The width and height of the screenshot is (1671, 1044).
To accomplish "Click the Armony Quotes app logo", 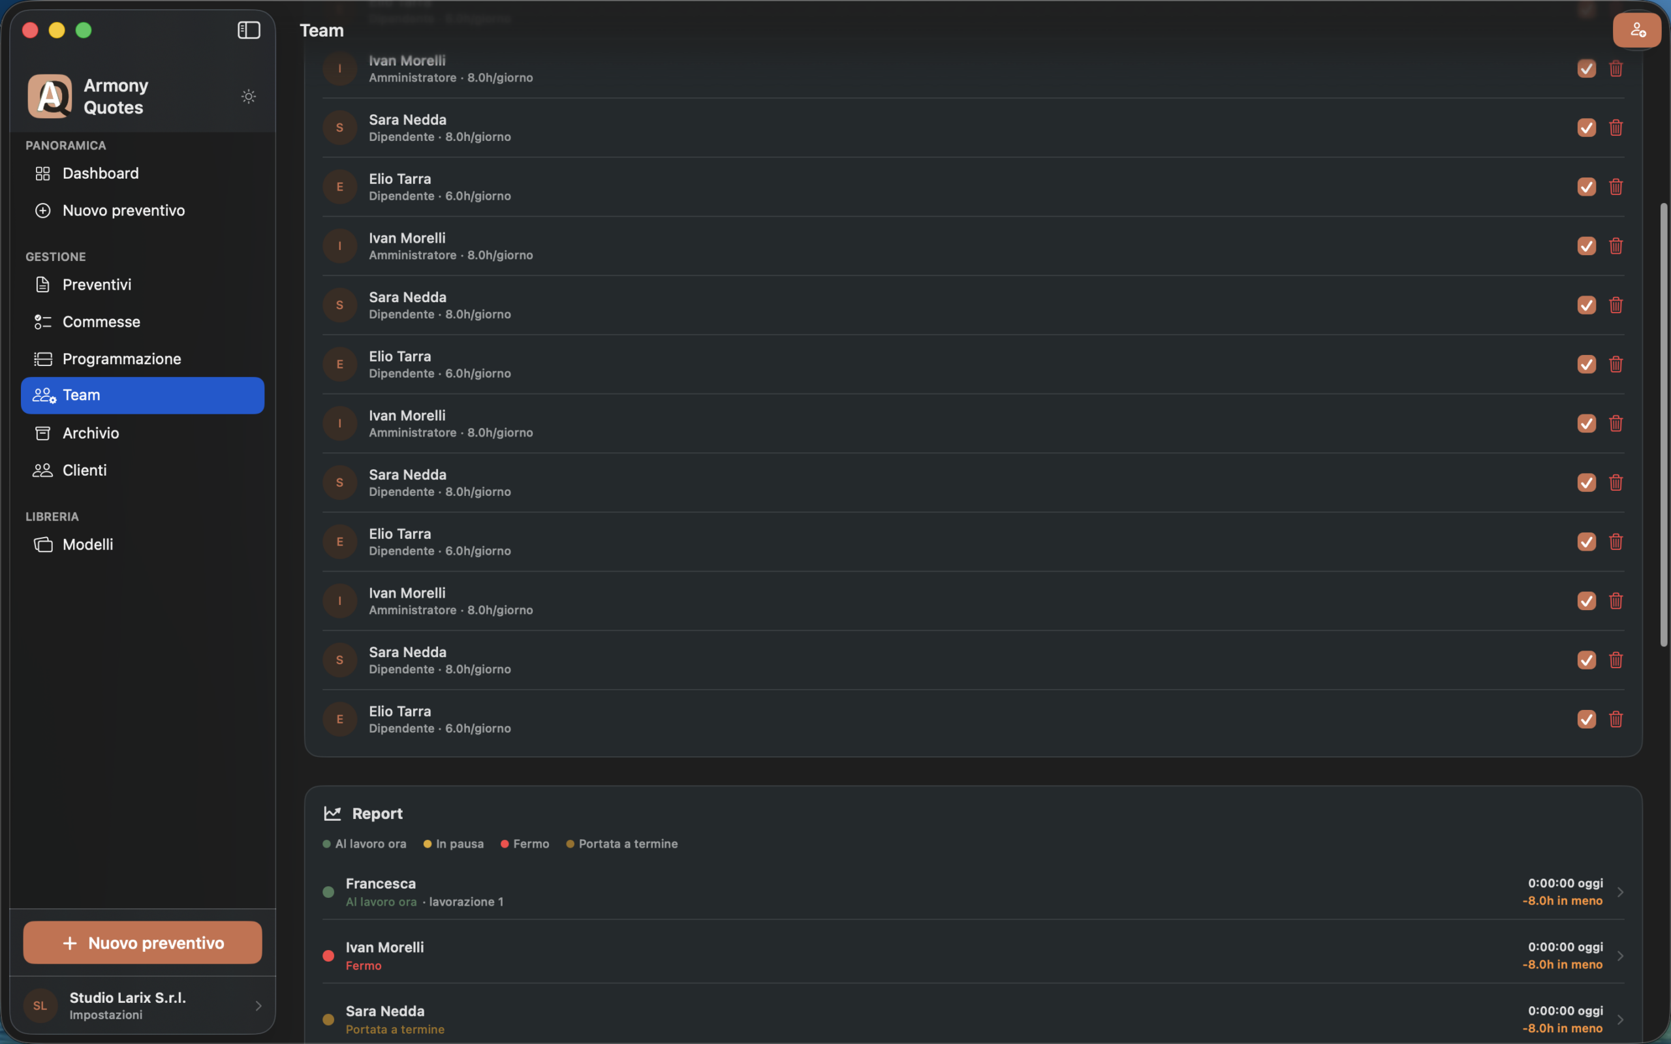I will click(50, 97).
